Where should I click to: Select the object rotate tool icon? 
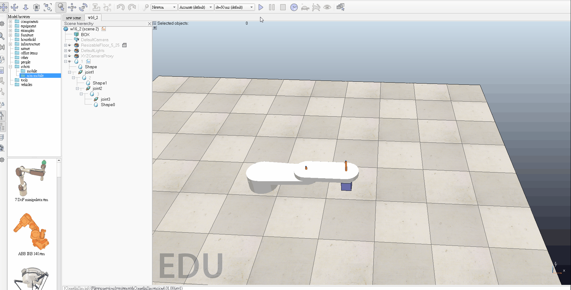[83, 7]
